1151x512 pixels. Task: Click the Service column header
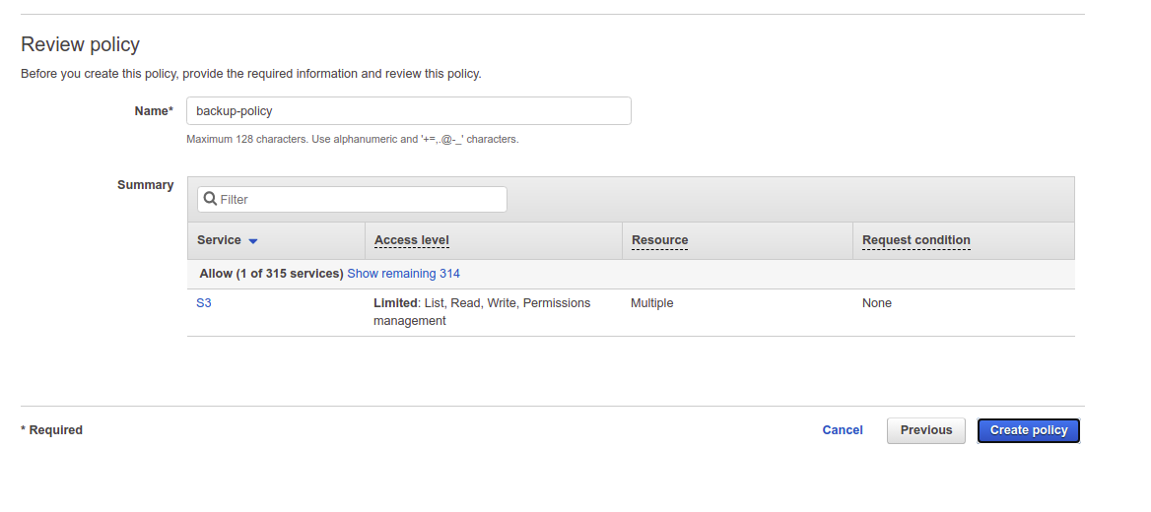219,240
